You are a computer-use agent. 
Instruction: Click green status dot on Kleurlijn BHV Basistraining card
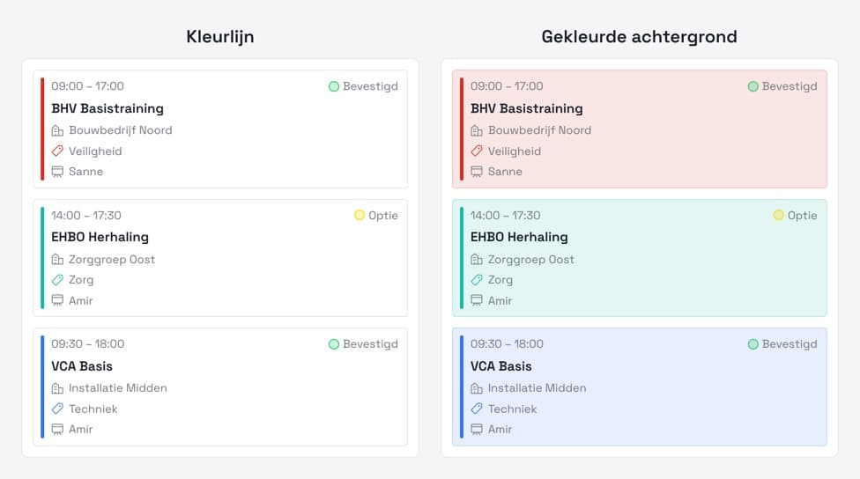tap(333, 86)
